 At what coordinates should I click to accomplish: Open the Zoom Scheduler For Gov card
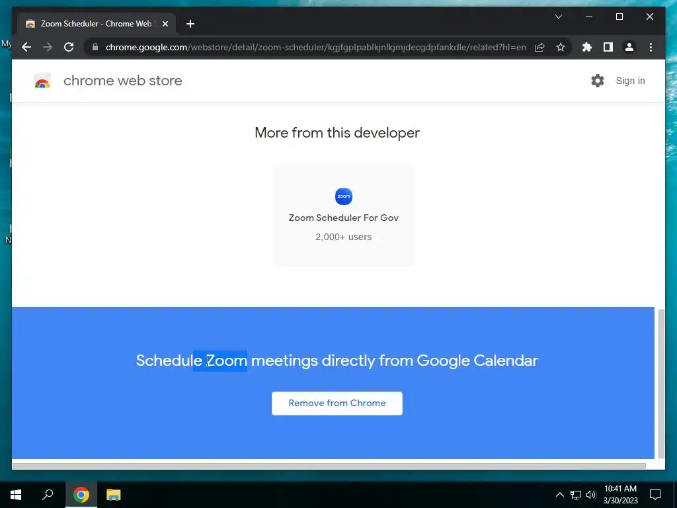344,215
